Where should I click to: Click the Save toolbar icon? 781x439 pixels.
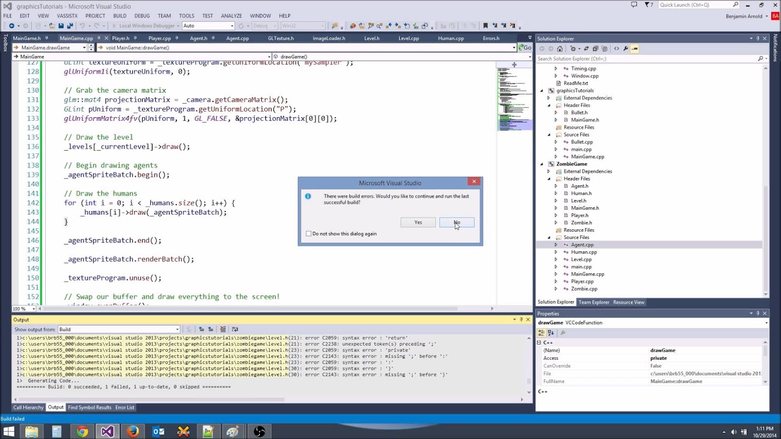[x=60, y=26]
